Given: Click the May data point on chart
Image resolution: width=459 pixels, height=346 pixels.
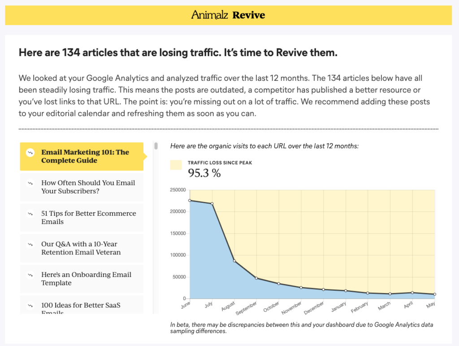Looking at the screenshot, I should click(434, 294).
